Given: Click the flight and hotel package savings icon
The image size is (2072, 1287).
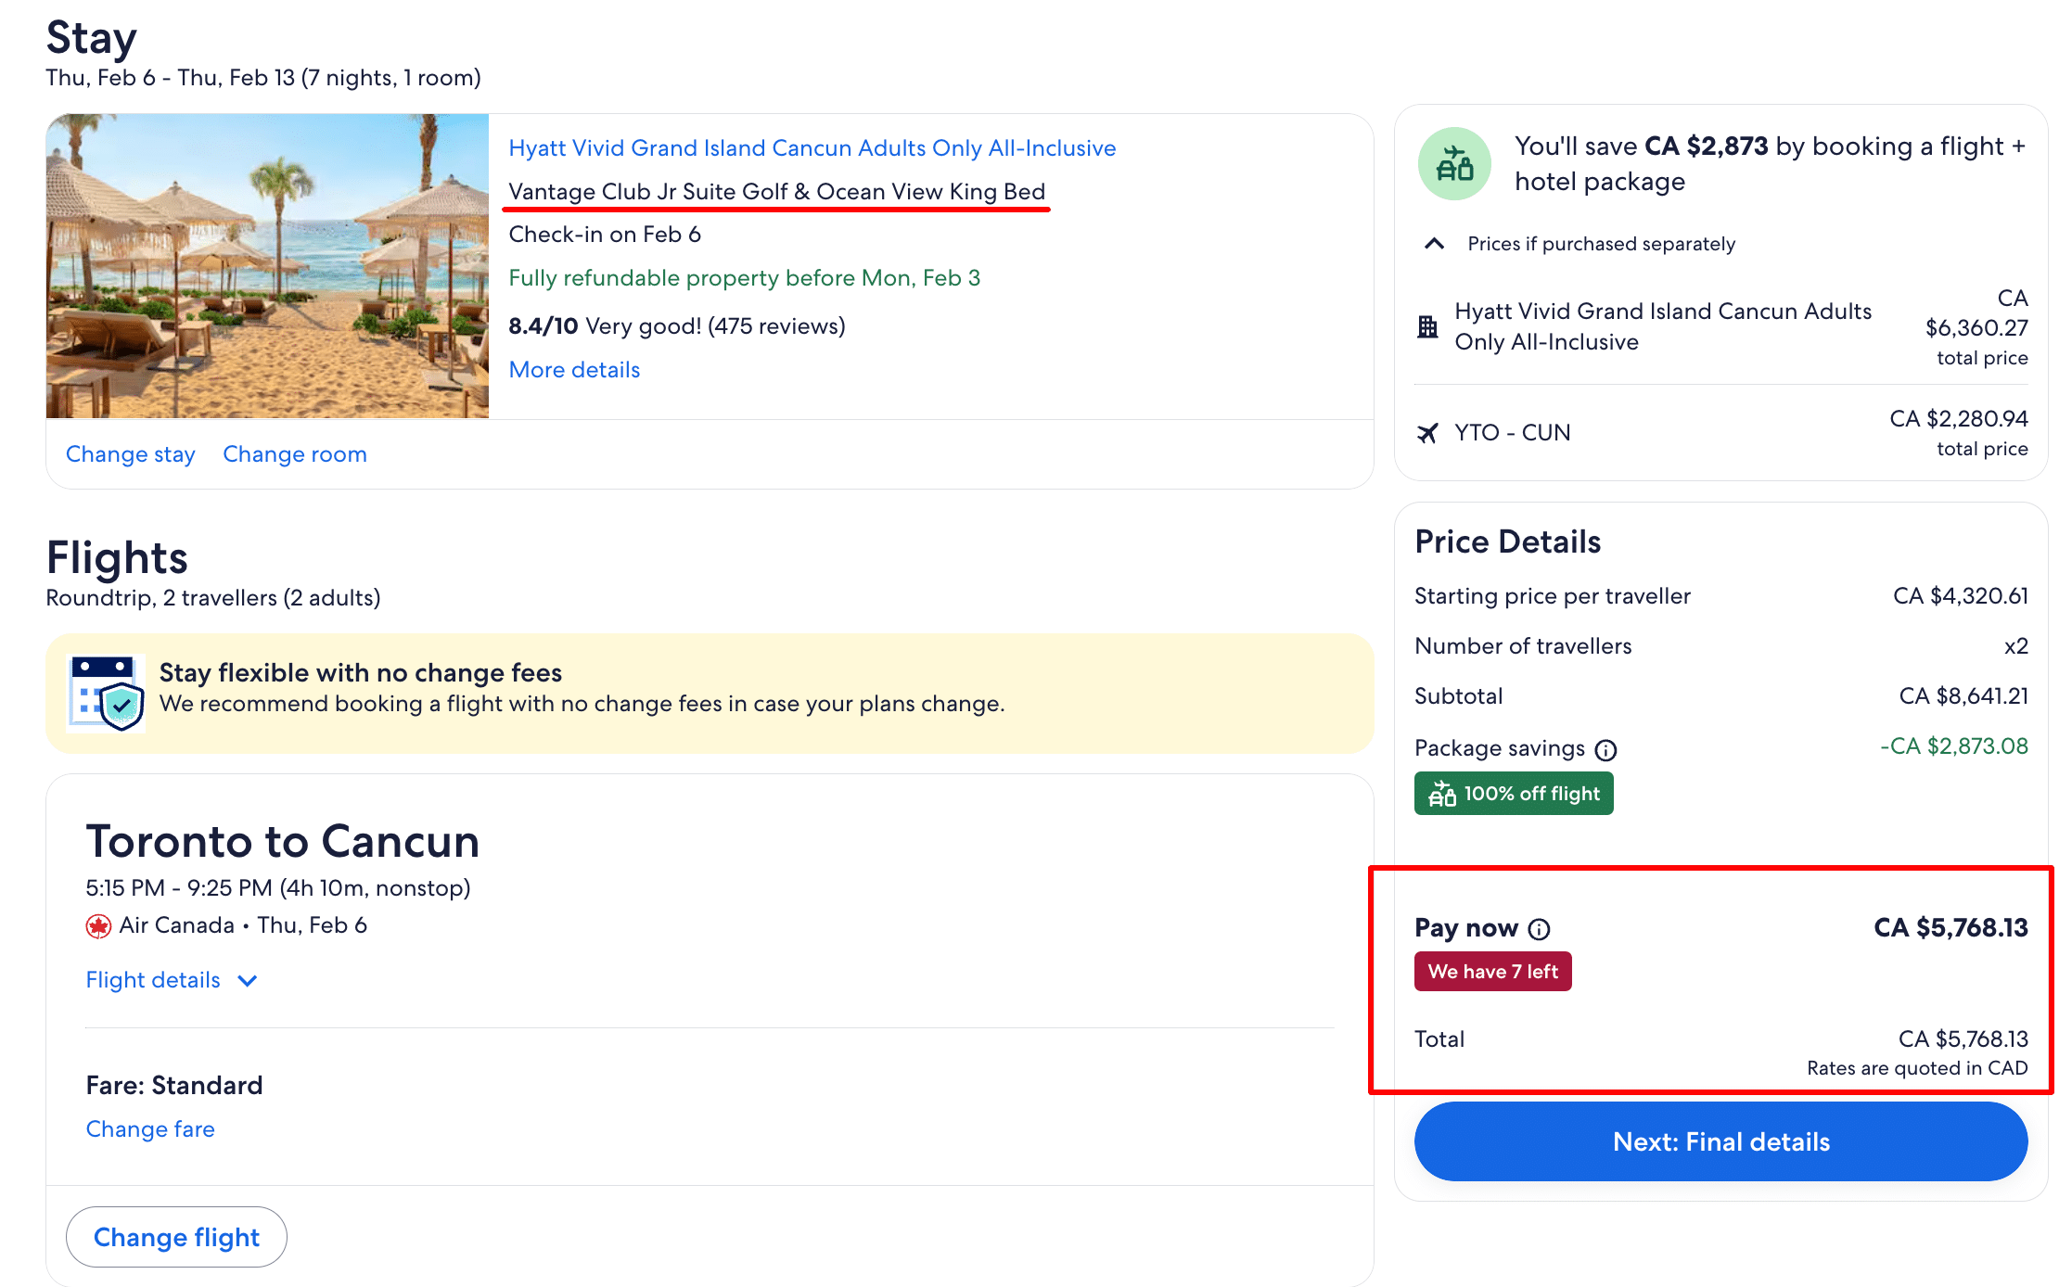Looking at the screenshot, I should (1454, 164).
